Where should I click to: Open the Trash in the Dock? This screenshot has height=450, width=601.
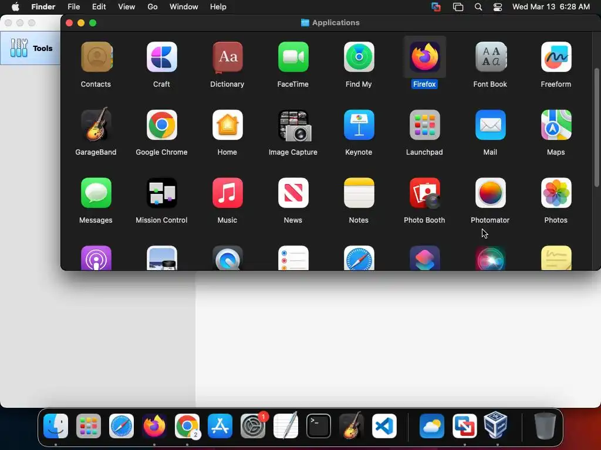[545, 426]
